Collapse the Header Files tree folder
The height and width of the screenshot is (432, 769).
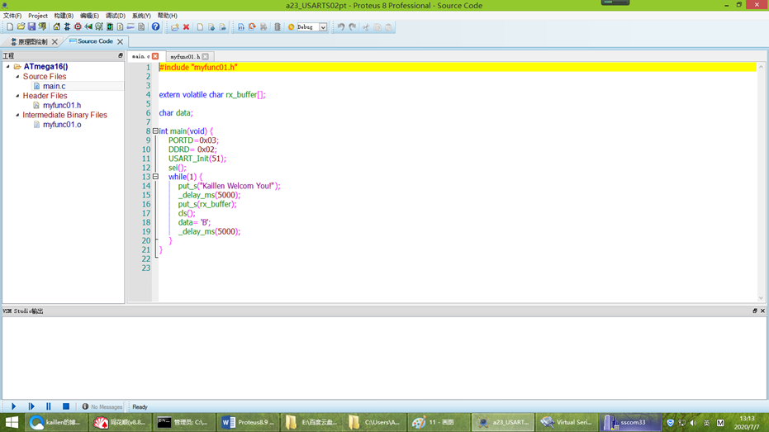[x=17, y=96]
